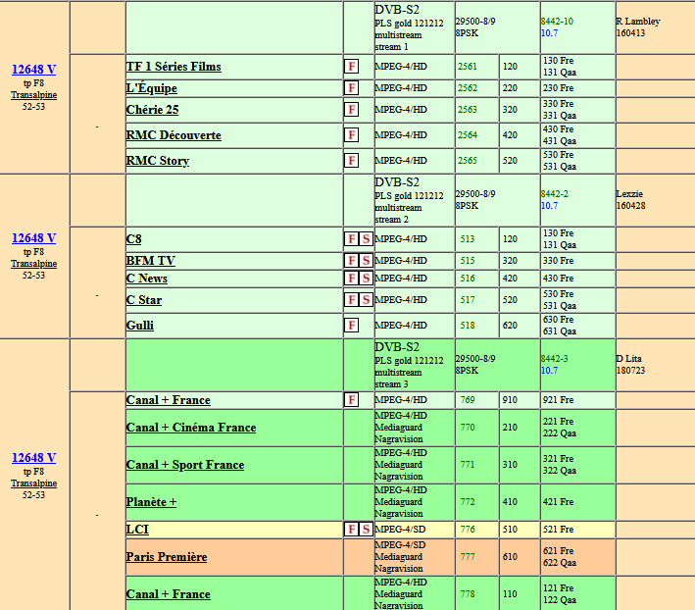Screen dimensions: 695x610
Task: Select SID value 2561
Action: 468,67
